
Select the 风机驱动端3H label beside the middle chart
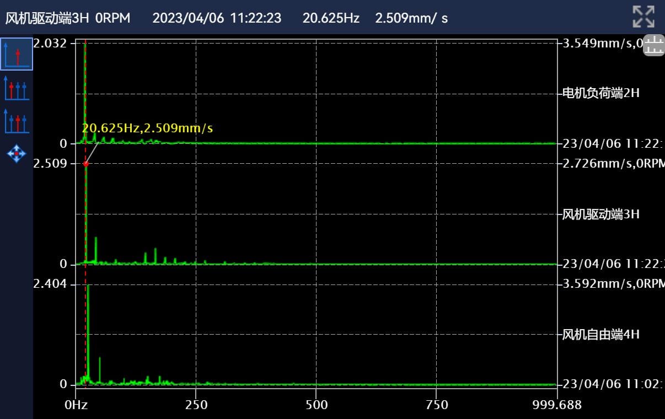tap(600, 214)
